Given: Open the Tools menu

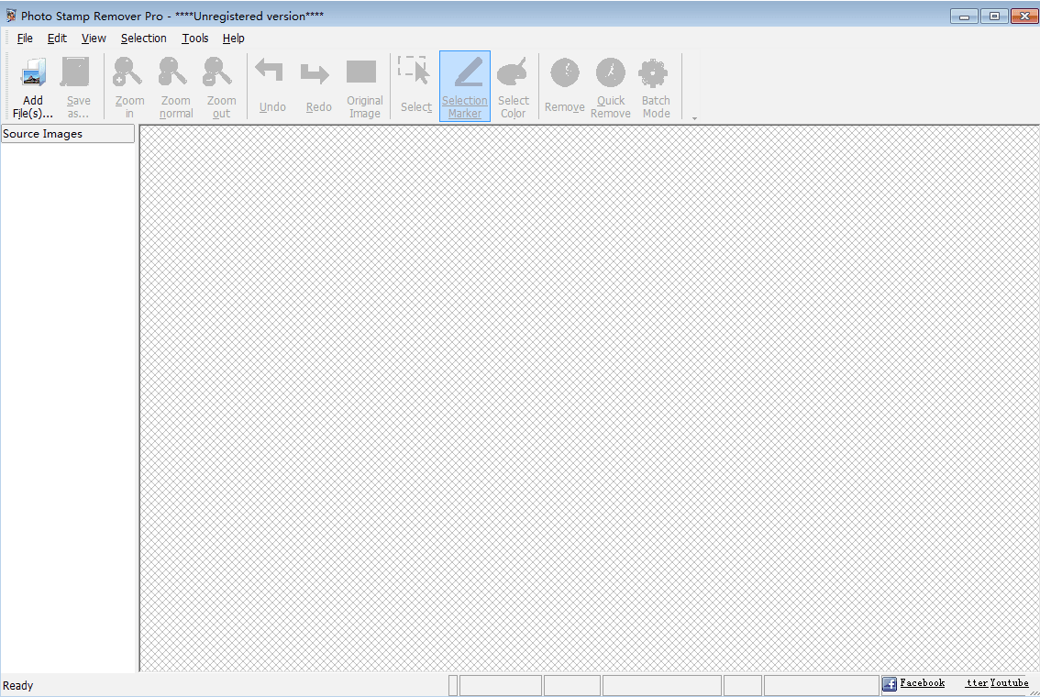Looking at the screenshot, I should click(x=194, y=39).
